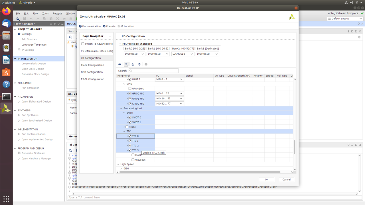
Task: Open GPIO1 MIO 26..51 dropdown
Action: [169, 99]
